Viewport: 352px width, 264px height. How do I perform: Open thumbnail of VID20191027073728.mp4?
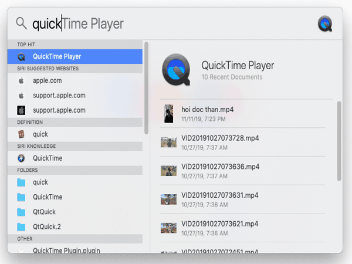pyautogui.click(x=168, y=143)
